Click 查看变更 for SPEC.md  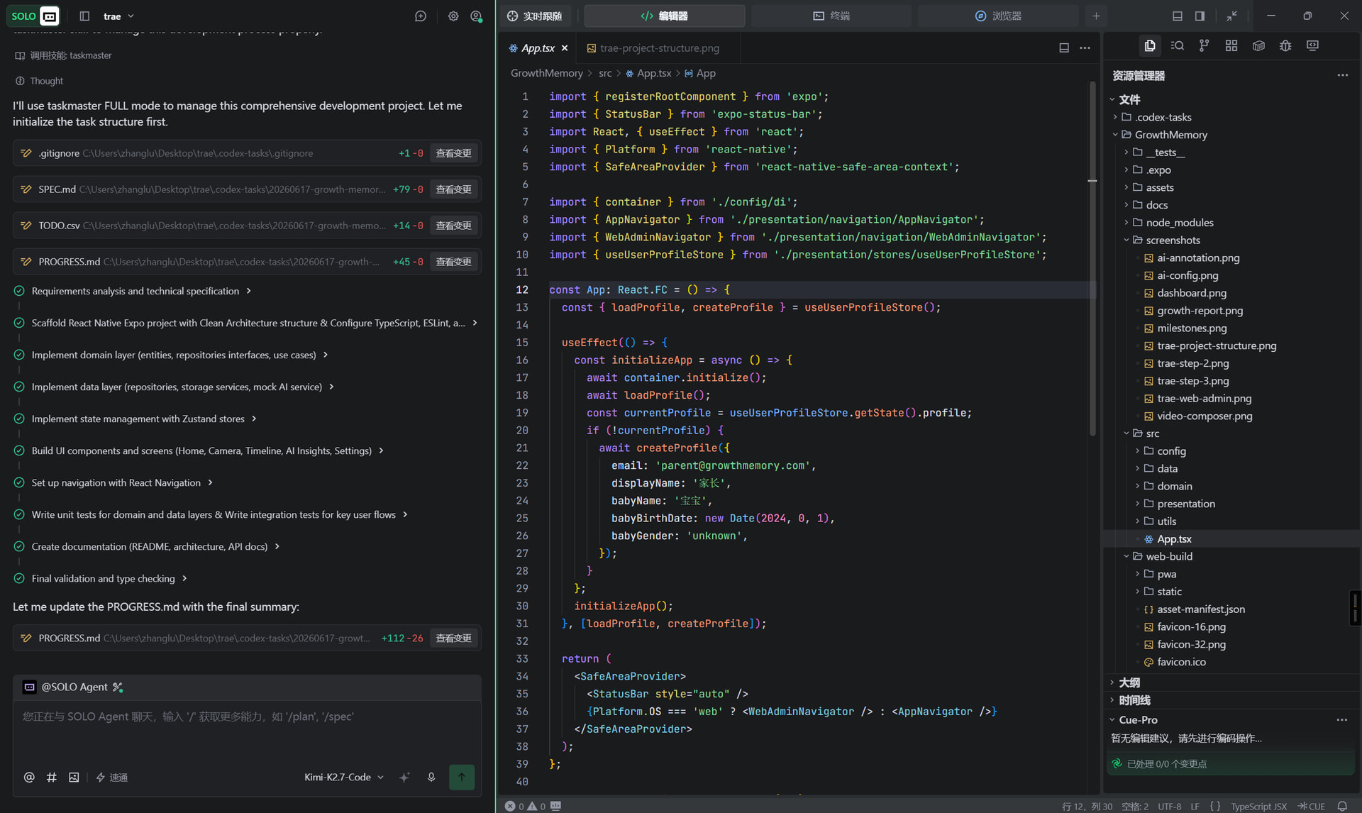click(454, 189)
